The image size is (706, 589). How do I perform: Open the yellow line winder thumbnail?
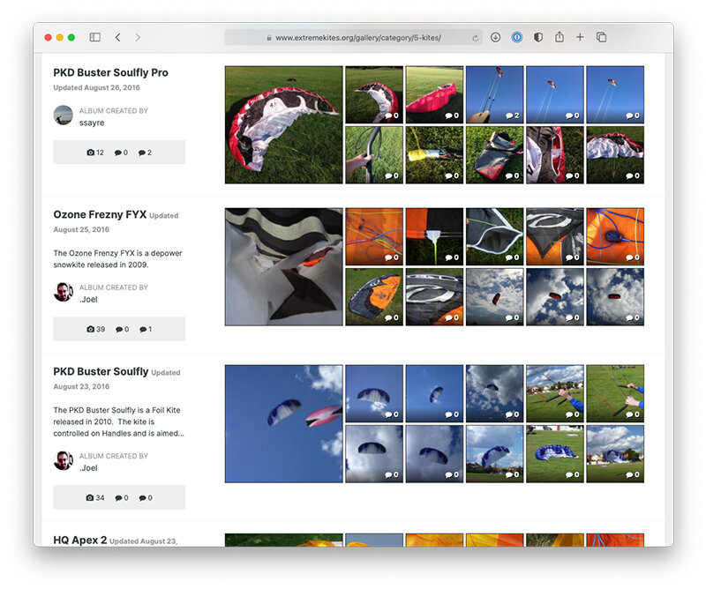tap(434, 155)
